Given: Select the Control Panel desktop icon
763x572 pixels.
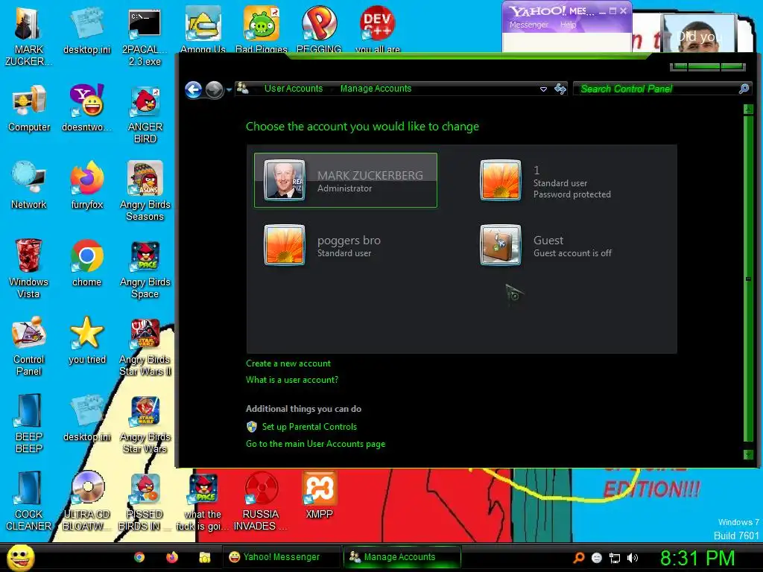Looking at the screenshot, I should pyautogui.click(x=29, y=346).
